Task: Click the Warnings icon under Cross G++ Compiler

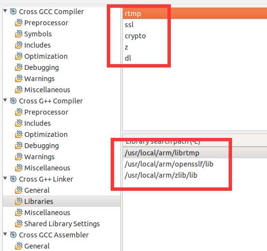Action: (18, 157)
